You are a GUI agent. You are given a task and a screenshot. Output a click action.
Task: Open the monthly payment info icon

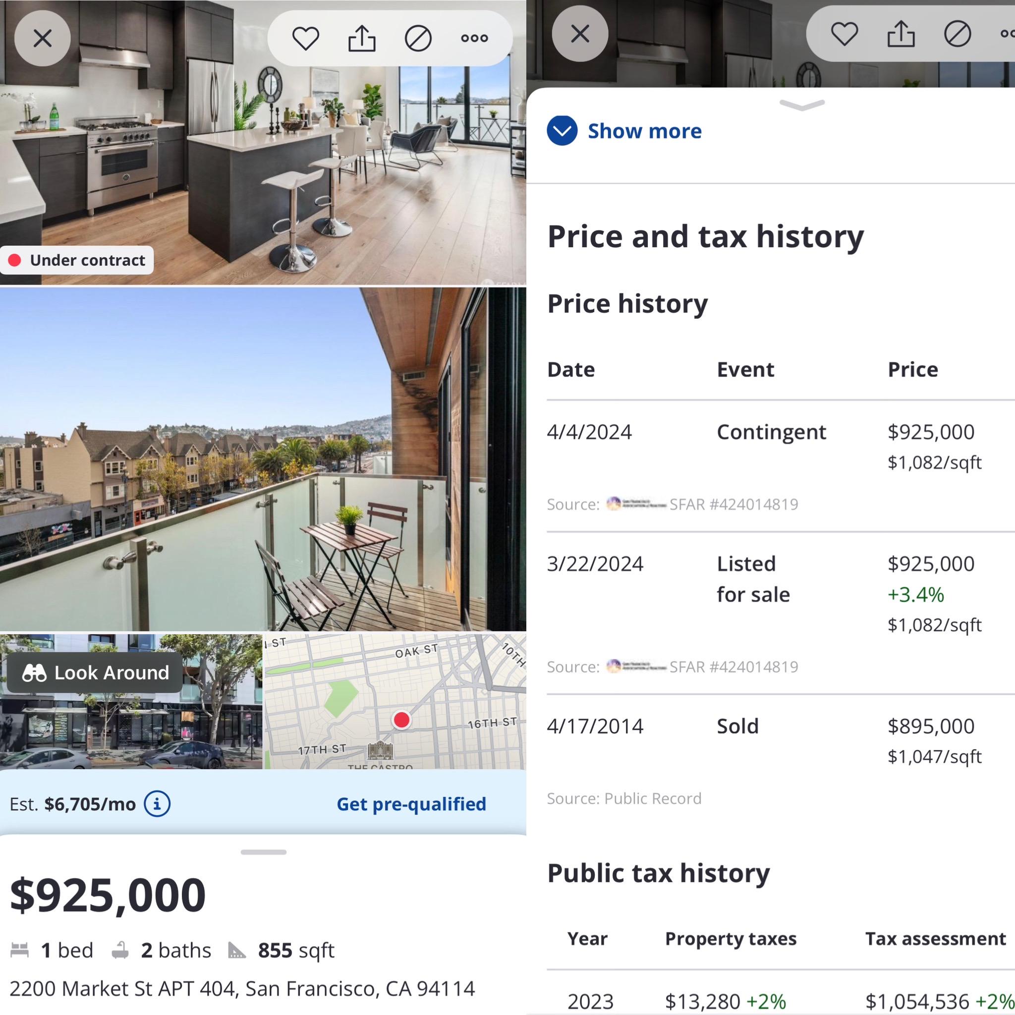tap(157, 804)
